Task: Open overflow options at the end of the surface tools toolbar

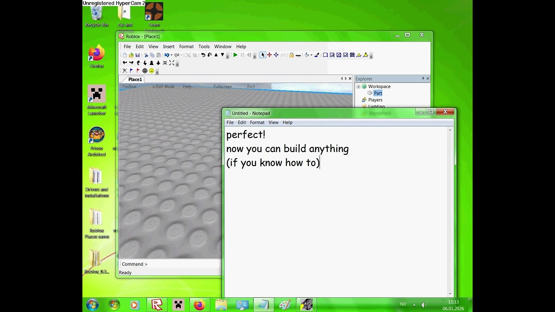Action: pyautogui.click(x=371, y=55)
